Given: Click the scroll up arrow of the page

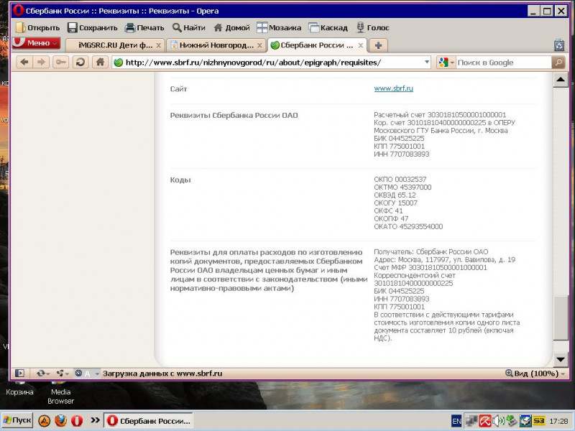Looking at the screenshot, I should 561,80.
